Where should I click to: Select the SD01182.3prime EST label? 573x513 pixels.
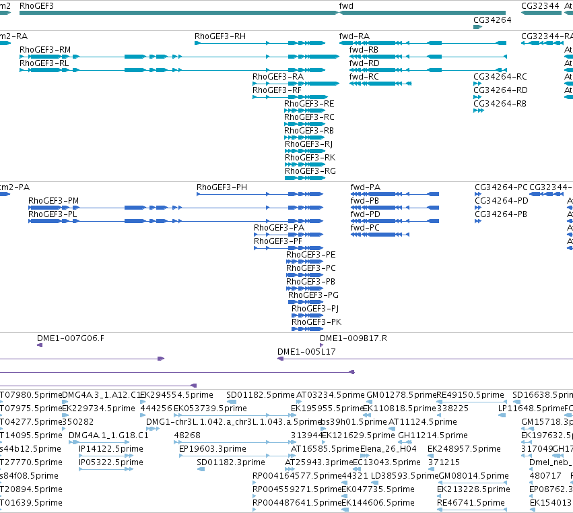pos(230,463)
